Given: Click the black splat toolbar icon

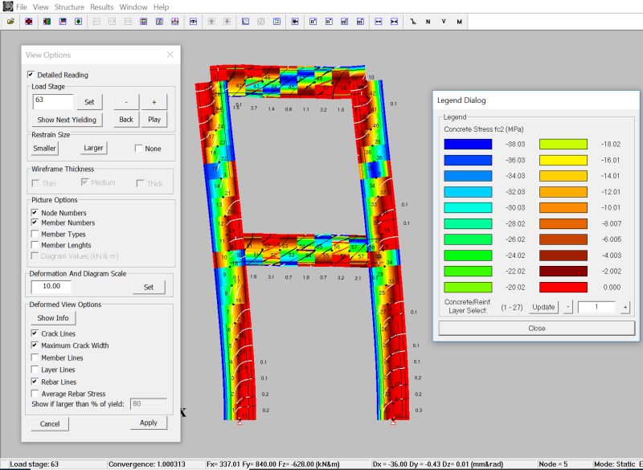Looking at the screenshot, I should pyautogui.click(x=295, y=22).
